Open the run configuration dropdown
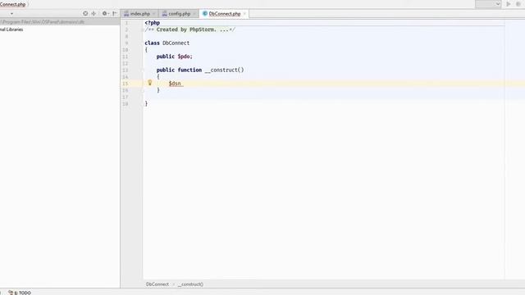 click(x=488, y=4)
